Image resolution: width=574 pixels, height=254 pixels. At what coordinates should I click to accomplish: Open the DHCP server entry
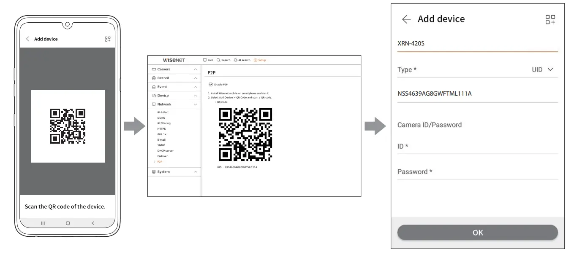click(166, 151)
